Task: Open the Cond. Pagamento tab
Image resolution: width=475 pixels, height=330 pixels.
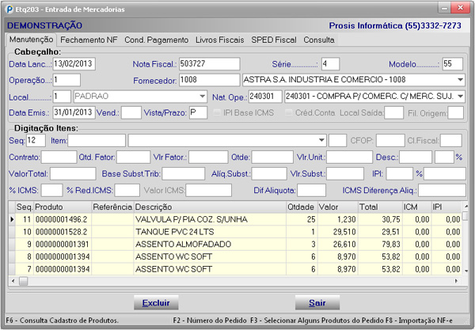Action: pos(156,40)
